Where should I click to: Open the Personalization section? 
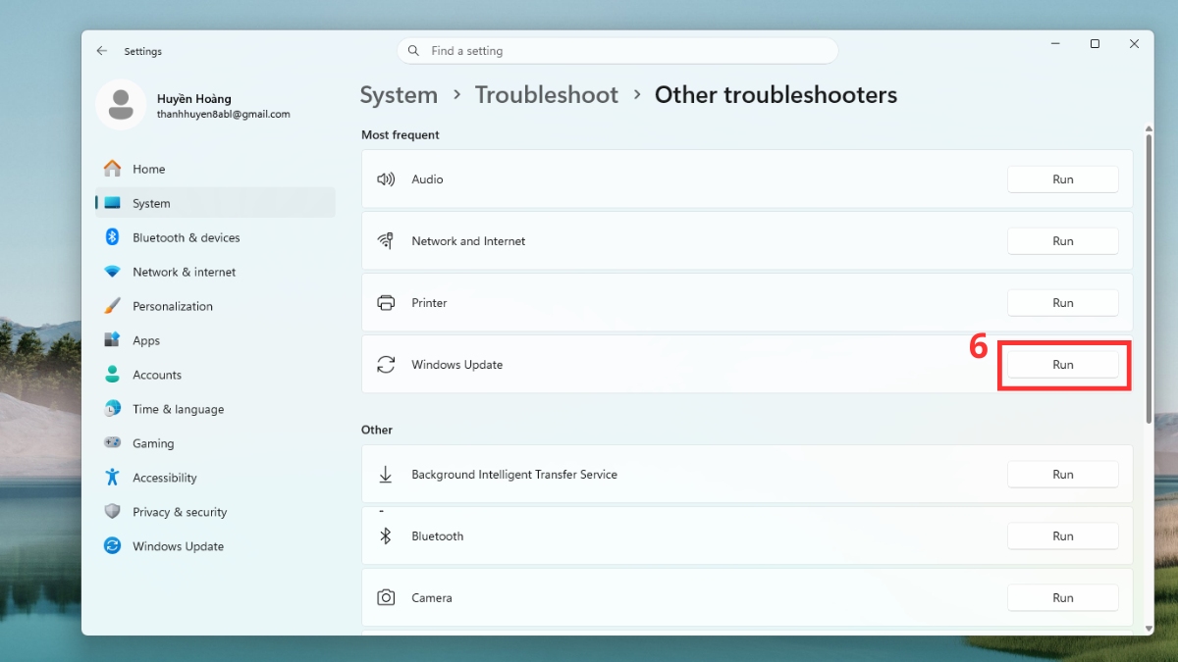[x=215, y=306]
